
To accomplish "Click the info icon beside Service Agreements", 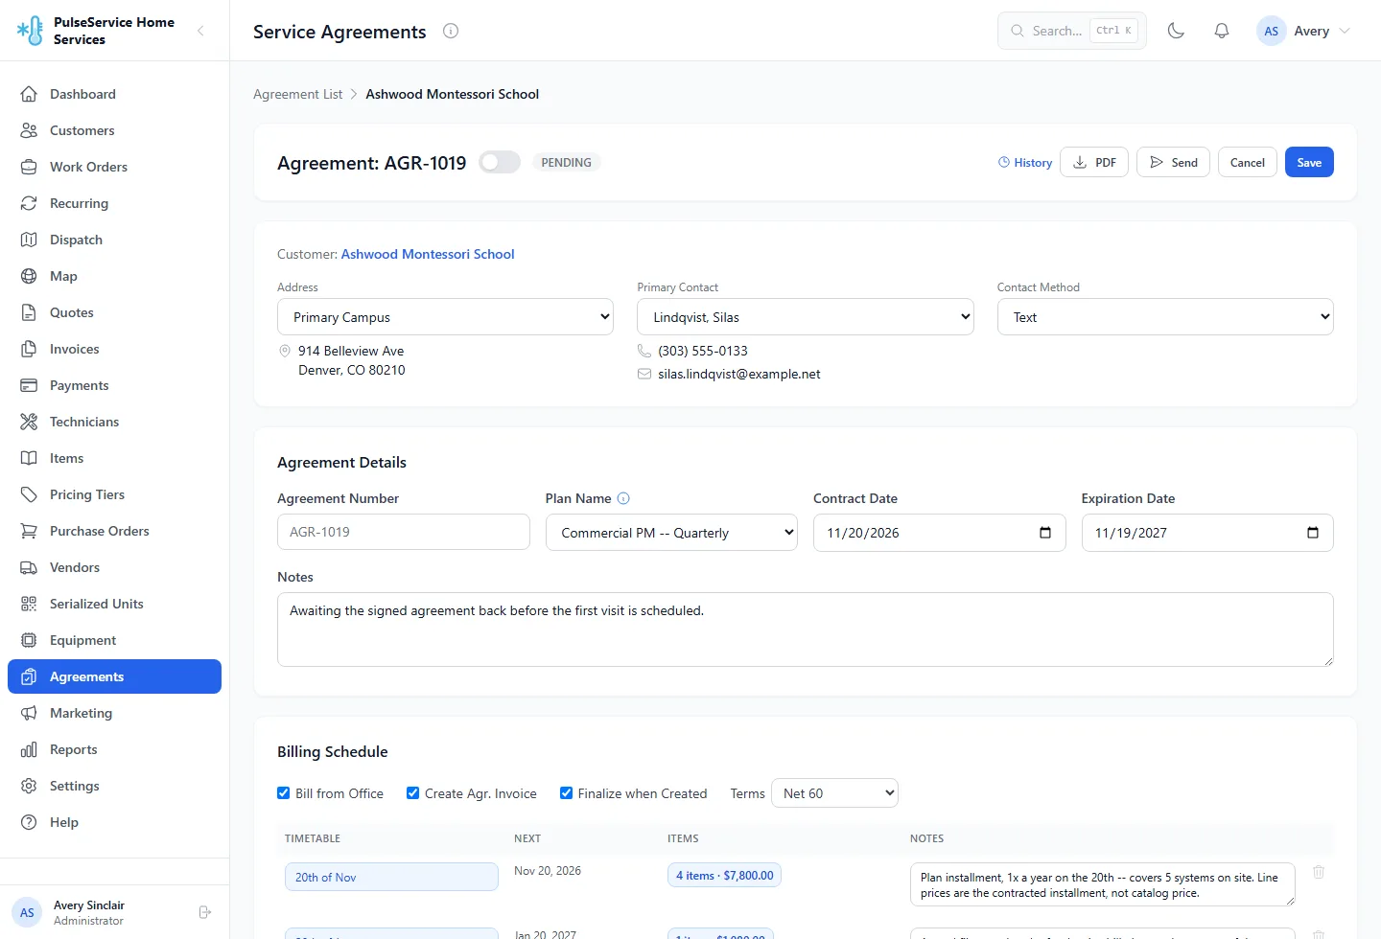I will [451, 31].
